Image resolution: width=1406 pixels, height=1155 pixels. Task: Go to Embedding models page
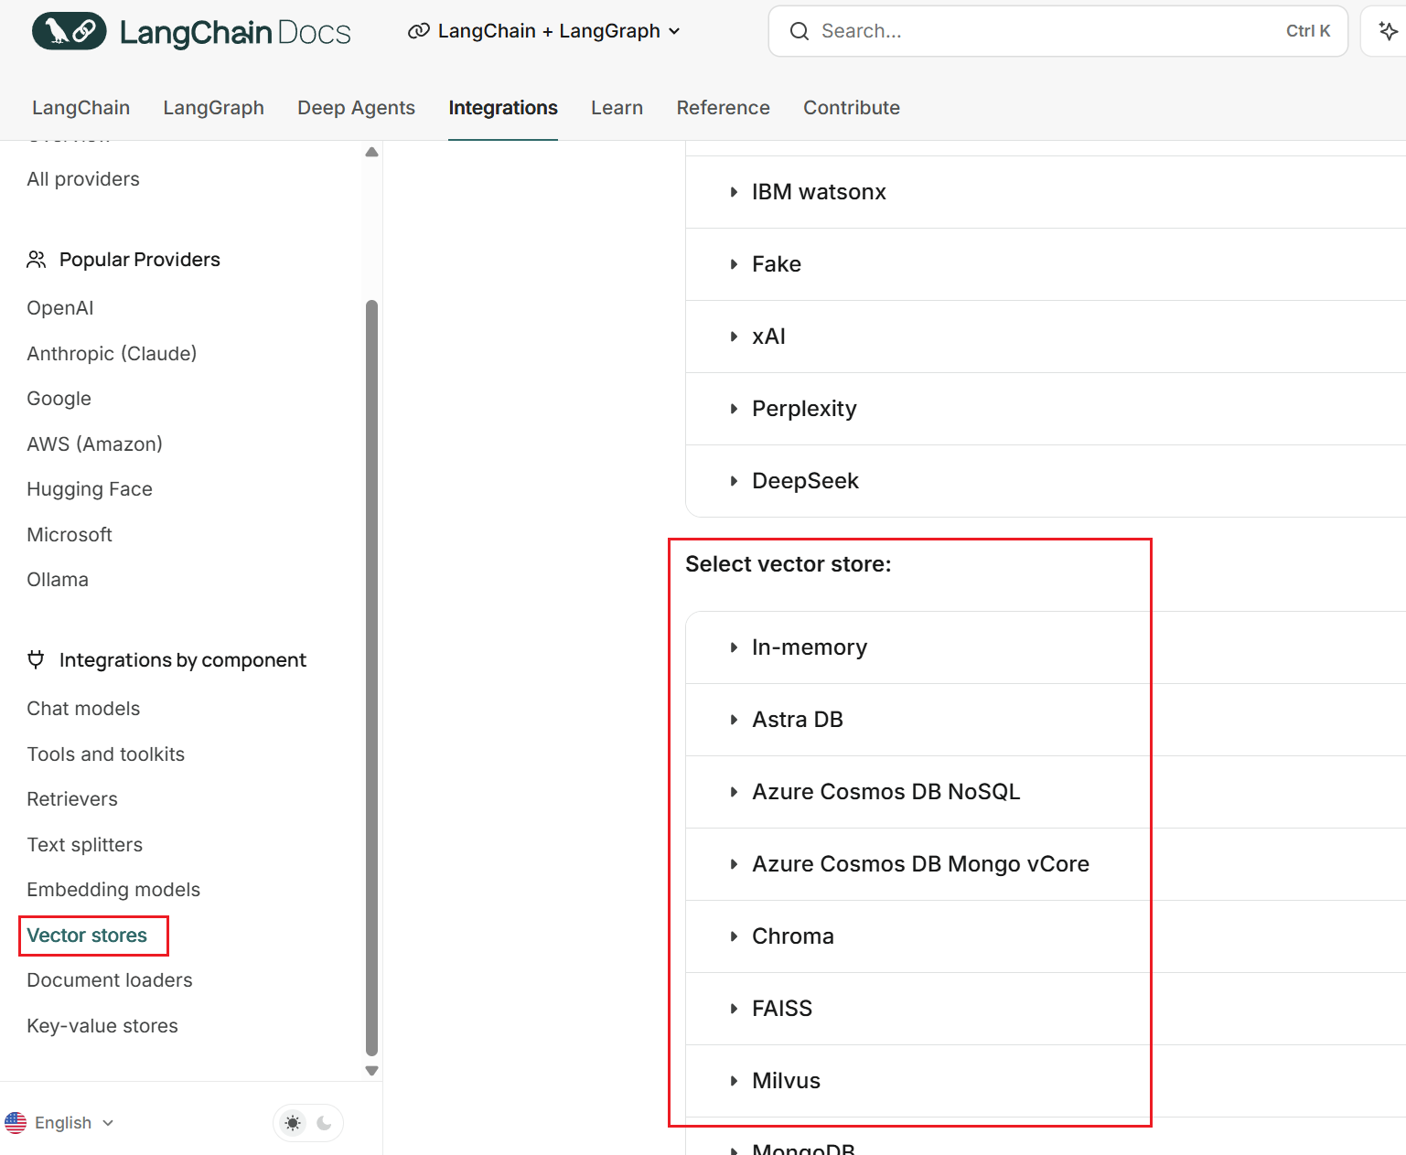tap(113, 890)
